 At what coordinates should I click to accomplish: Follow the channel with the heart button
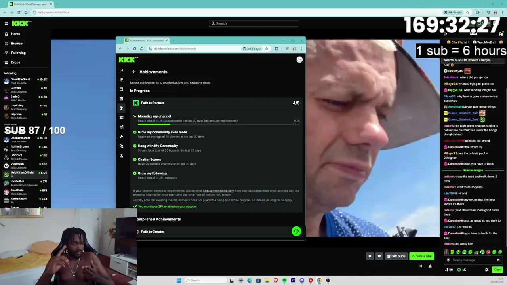[379, 256]
